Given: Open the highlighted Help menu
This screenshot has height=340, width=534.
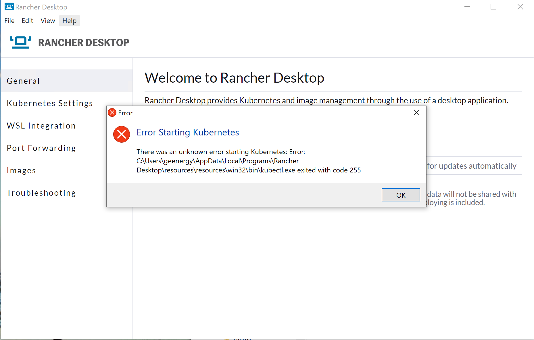Looking at the screenshot, I should tap(69, 20).
